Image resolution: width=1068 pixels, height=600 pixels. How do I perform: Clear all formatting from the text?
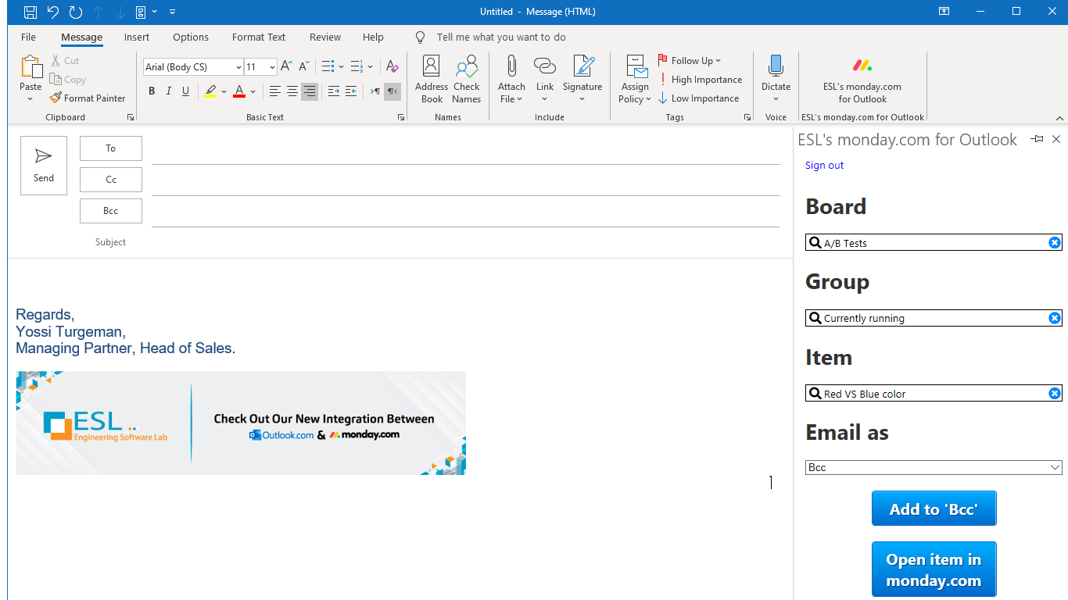point(392,66)
